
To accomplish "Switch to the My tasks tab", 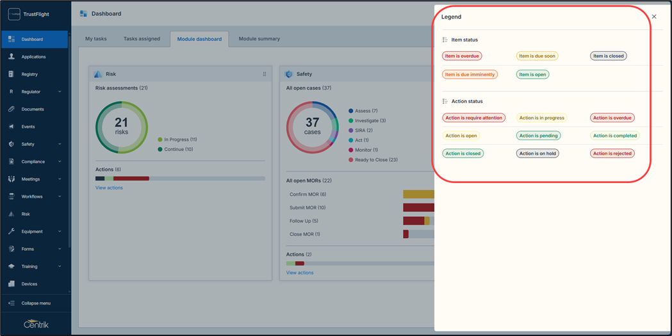I will (x=96, y=39).
